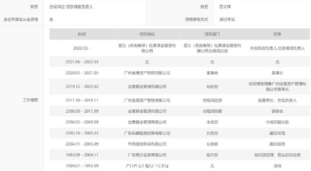The width and height of the screenshot is (311, 171).
Task: Click 市场部副总监 position cell
Action: pos(277,122)
